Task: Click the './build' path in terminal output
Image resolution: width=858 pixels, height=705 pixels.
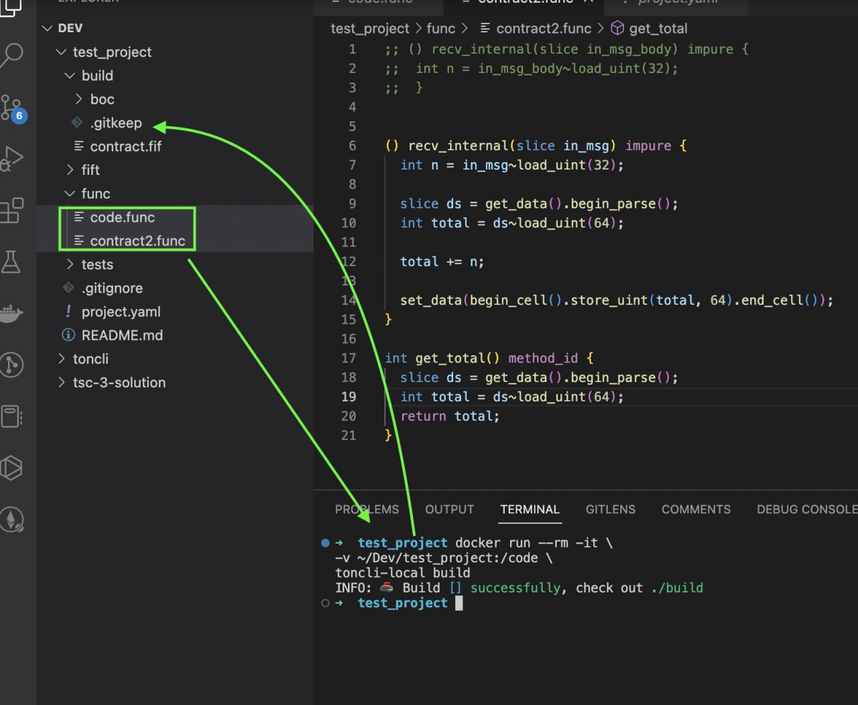Action: 677,588
